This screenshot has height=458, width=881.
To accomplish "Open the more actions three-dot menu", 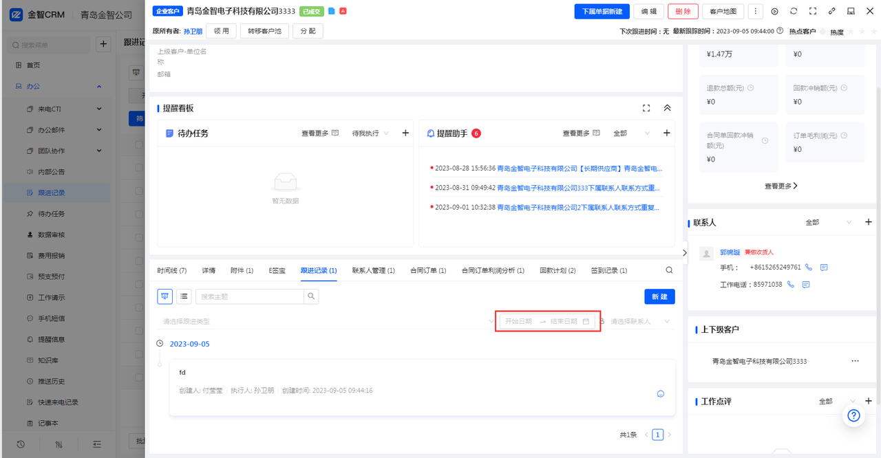I will pos(755,11).
